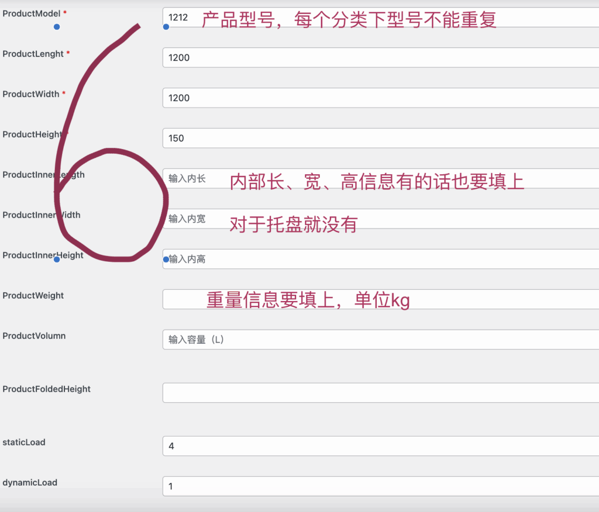
Task: Select the ProductVolumn label
Action: pos(34,335)
